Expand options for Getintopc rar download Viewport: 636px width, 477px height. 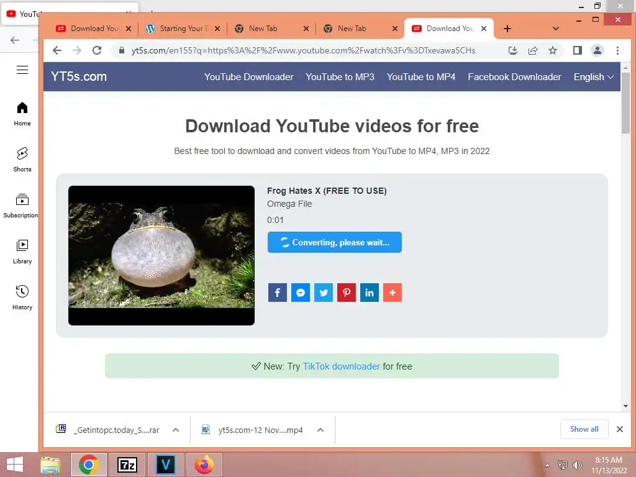tap(176, 430)
